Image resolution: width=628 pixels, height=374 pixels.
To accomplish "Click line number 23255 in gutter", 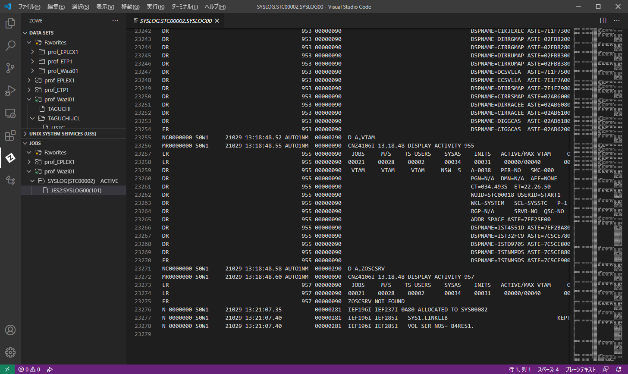I will (143, 137).
